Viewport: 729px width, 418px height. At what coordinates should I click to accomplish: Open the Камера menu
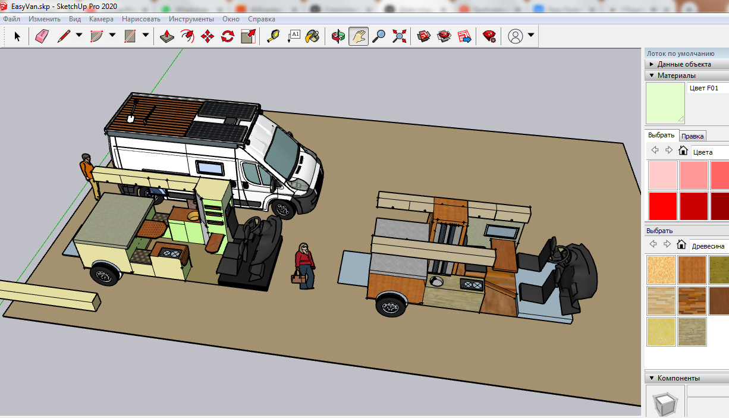101,18
